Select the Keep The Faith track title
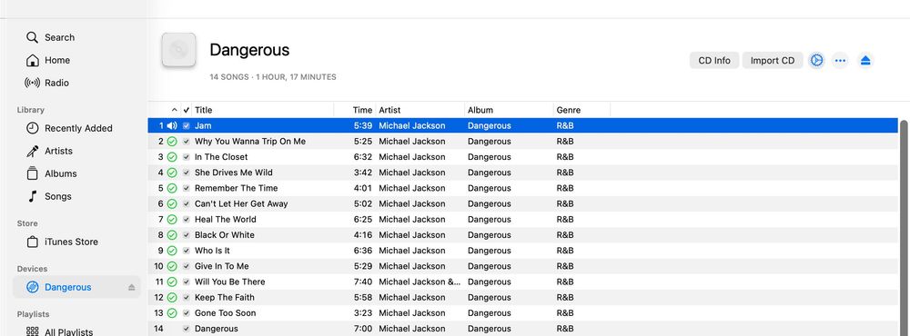 tap(225, 298)
